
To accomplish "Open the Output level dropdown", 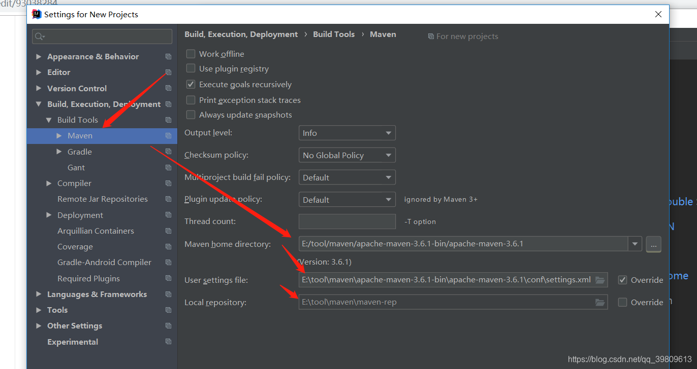I will coord(347,133).
